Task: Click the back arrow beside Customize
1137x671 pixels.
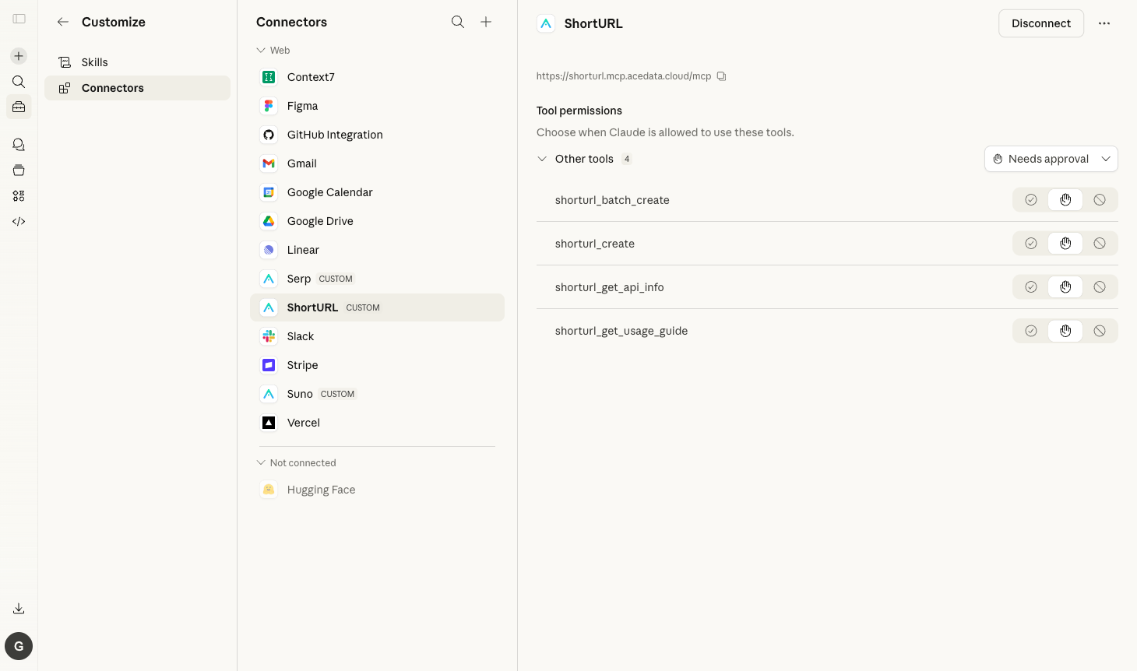Action: (63, 22)
